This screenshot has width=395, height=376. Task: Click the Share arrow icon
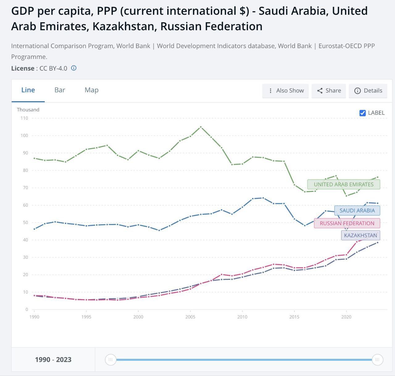pos(320,91)
